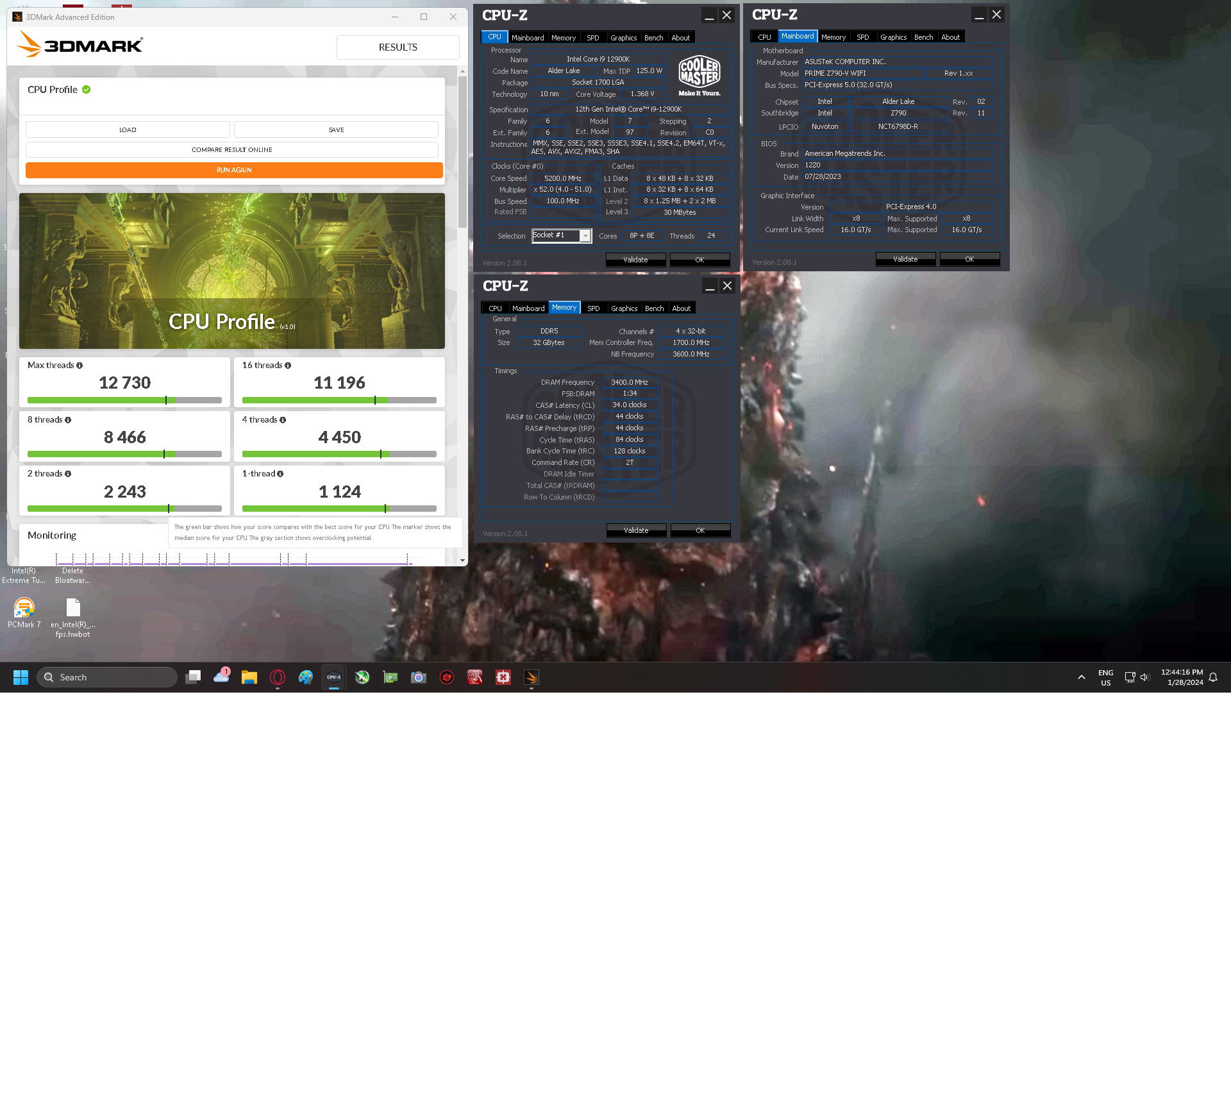1231x1112 pixels.
Task: Click the 3DMark taskbar icon
Action: click(x=532, y=677)
